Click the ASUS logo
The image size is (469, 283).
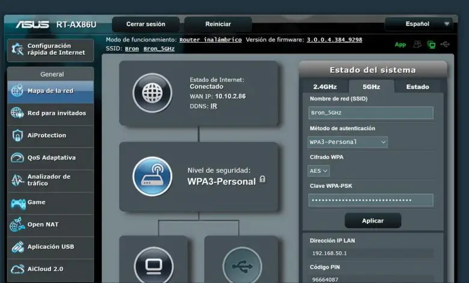tap(32, 24)
